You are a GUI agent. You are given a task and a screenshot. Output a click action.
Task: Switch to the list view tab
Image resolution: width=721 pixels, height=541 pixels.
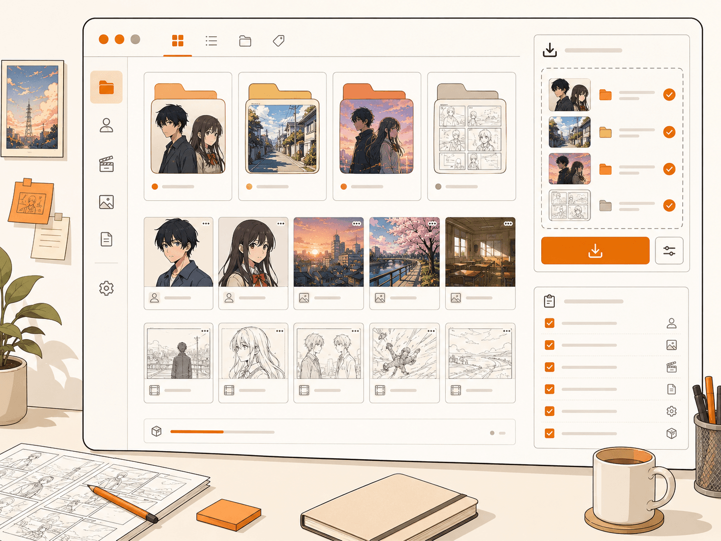click(211, 41)
